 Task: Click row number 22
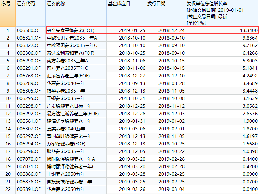click(x=8, y=190)
